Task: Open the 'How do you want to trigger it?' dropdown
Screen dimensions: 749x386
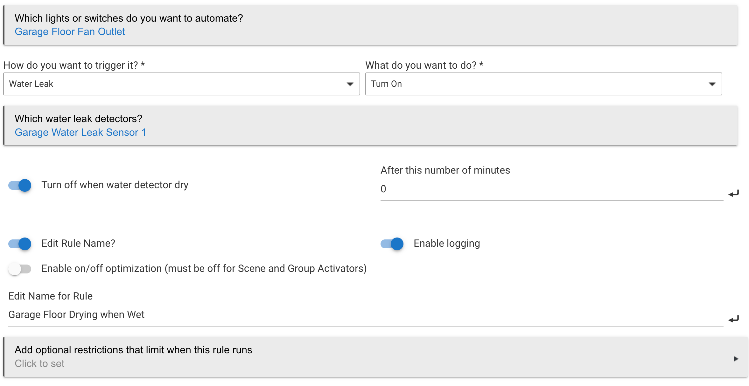Action: tap(181, 84)
